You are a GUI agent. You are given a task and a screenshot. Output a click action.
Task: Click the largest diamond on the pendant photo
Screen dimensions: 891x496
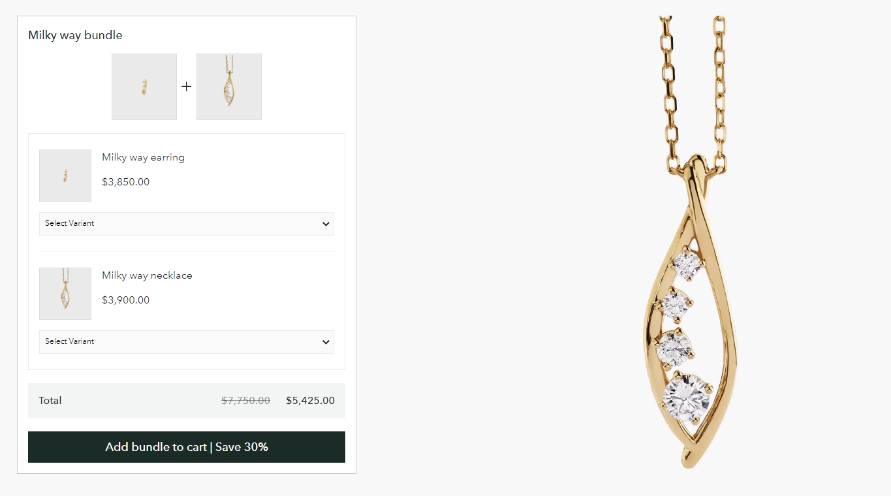click(687, 394)
